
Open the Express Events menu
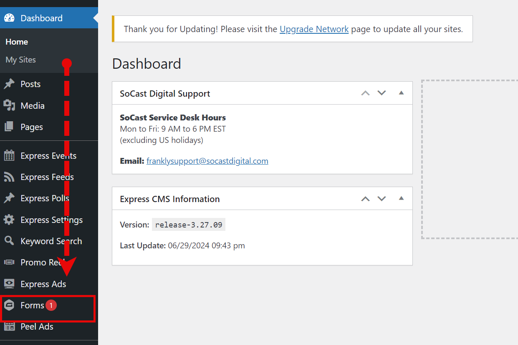click(49, 156)
